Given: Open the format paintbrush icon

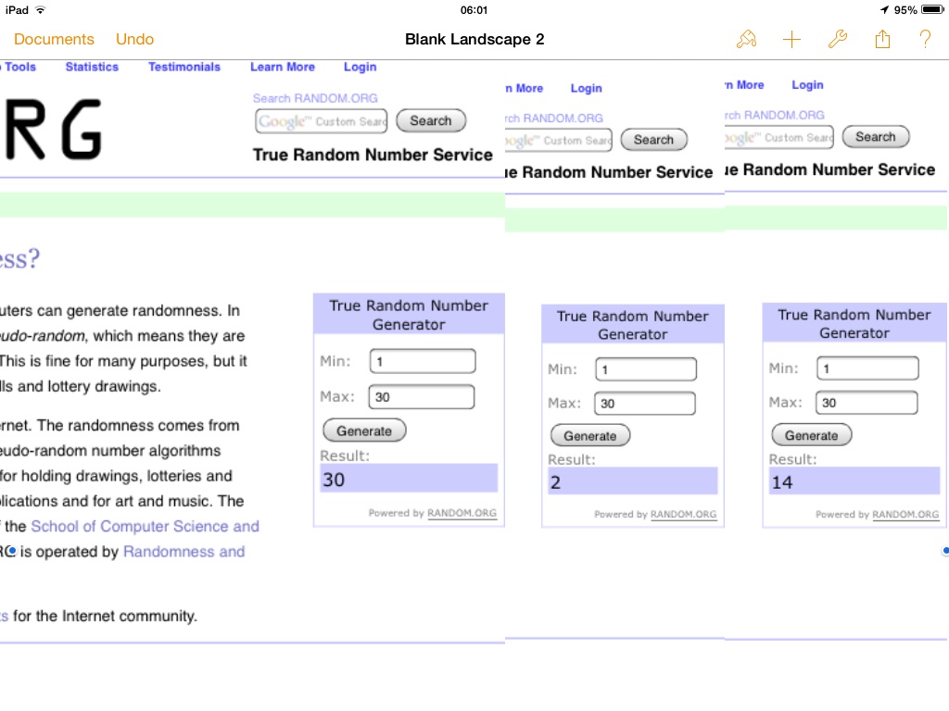Looking at the screenshot, I should (746, 39).
